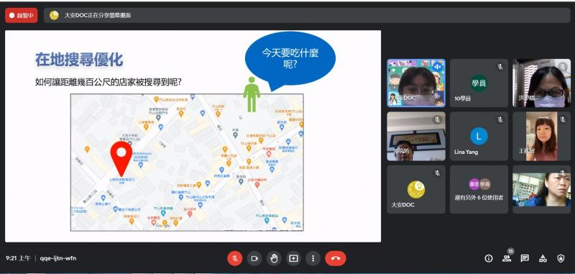This screenshot has height=274, width=575.
Task: Click muted mic icon on 10學員 tile
Action: [500, 67]
